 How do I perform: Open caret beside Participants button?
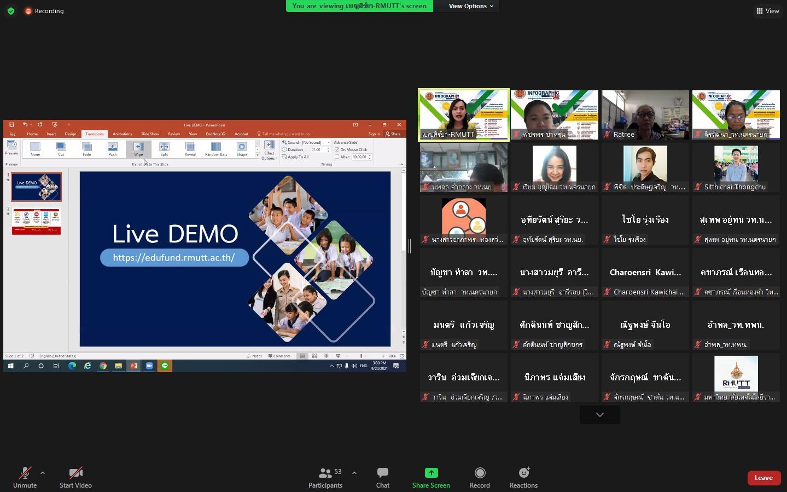click(x=354, y=473)
